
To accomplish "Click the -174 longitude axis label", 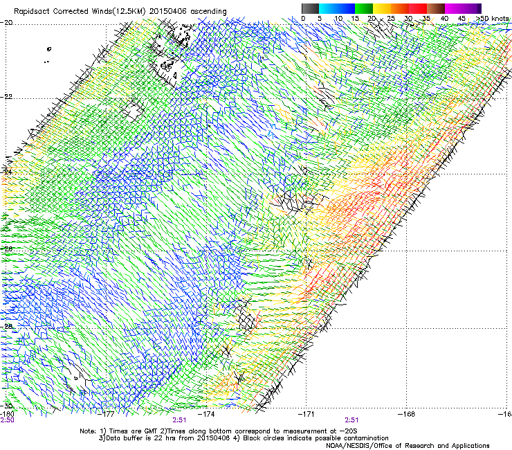I will pos(206,414).
